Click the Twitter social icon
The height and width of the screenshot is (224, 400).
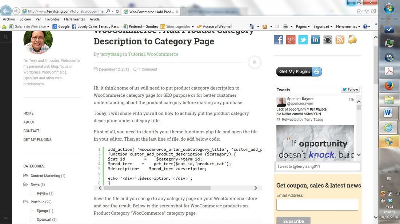(303, 40)
